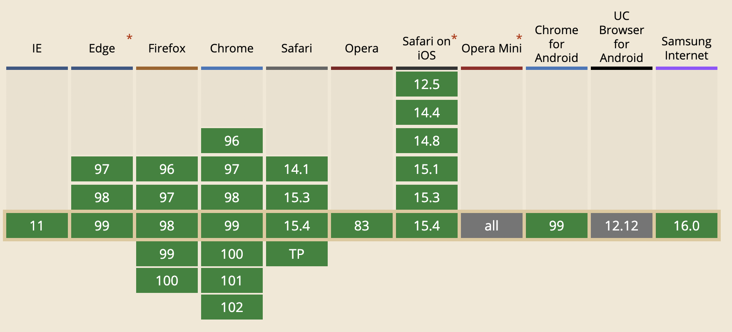Image resolution: width=732 pixels, height=332 pixels.
Task: Click Chrome for Android 99 cell
Action: (557, 225)
